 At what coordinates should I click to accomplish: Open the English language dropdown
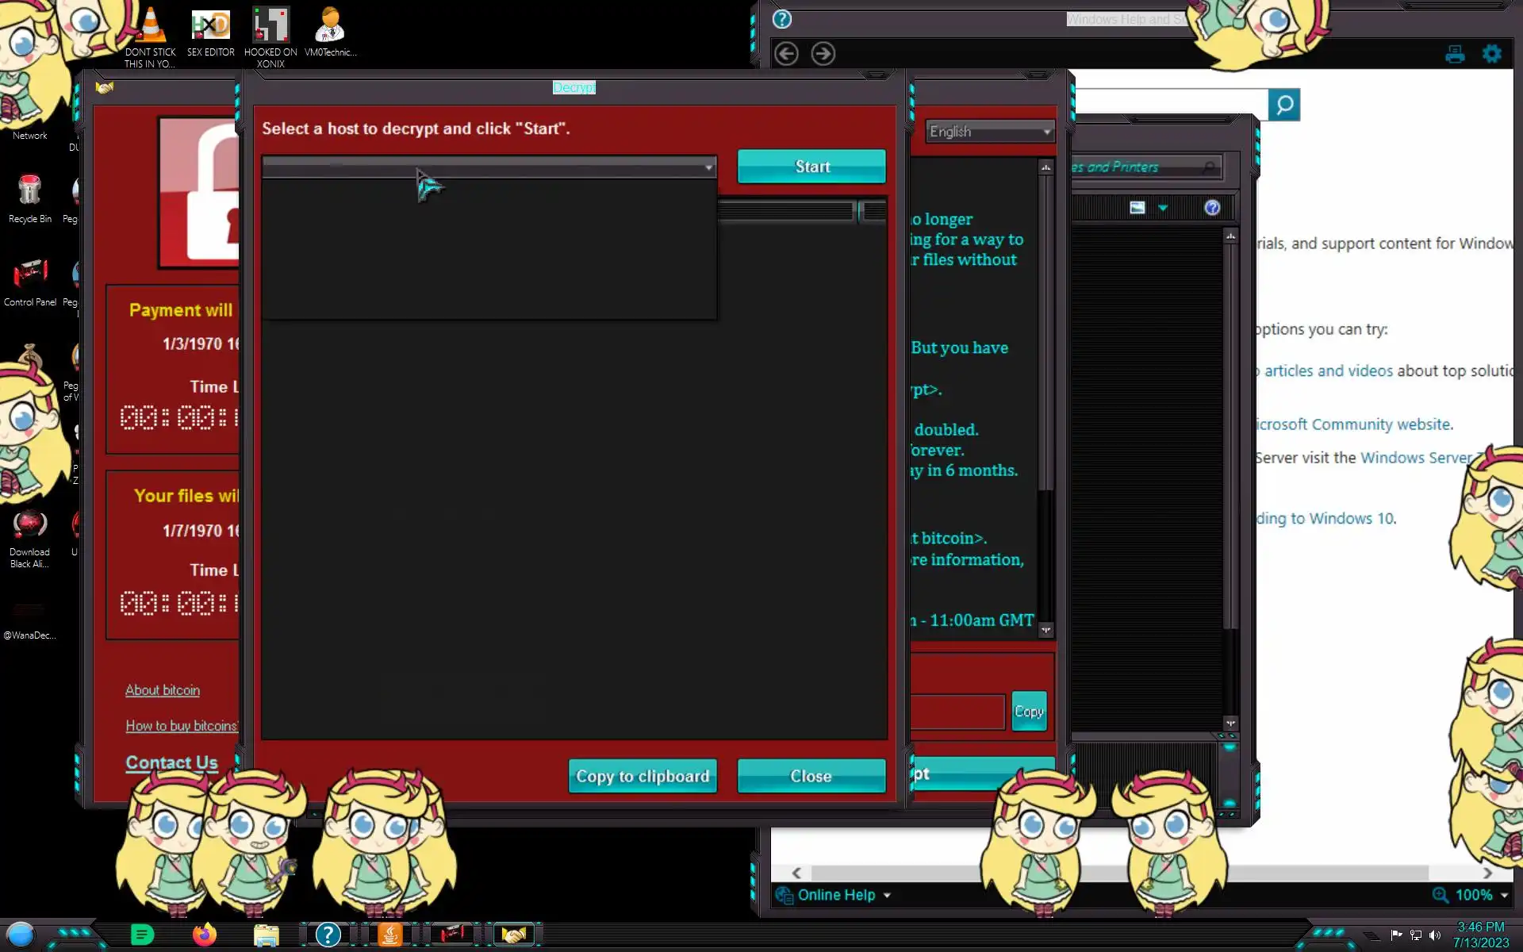tap(989, 132)
